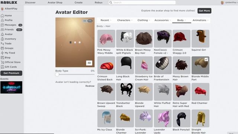The image size is (238, 134).
Task: Select the Pink Messy Wavy Middle hair
Action: pyautogui.click(x=106, y=39)
